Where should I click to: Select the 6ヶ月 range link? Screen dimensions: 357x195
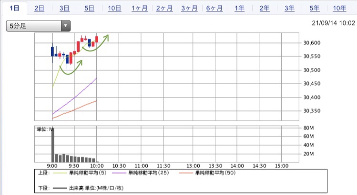click(x=214, y=8)
